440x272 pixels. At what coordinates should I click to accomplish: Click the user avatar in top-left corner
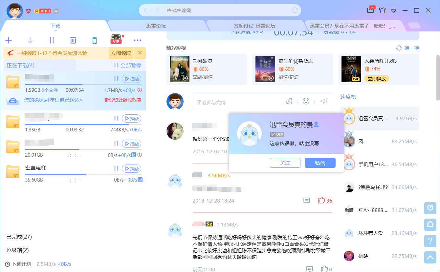(15, 11)
